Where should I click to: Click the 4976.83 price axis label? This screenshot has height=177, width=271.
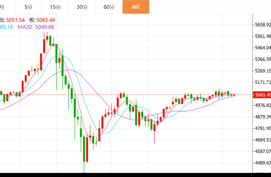coord(263,105)
